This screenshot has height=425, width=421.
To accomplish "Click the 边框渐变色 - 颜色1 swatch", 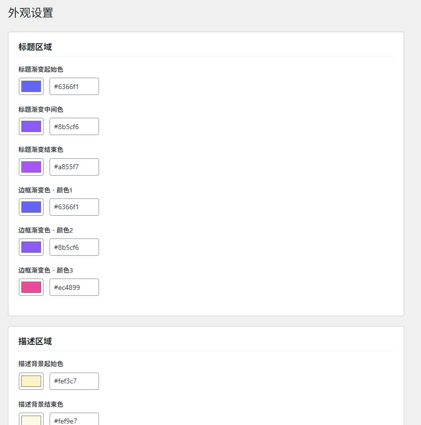I will point(31,207).
